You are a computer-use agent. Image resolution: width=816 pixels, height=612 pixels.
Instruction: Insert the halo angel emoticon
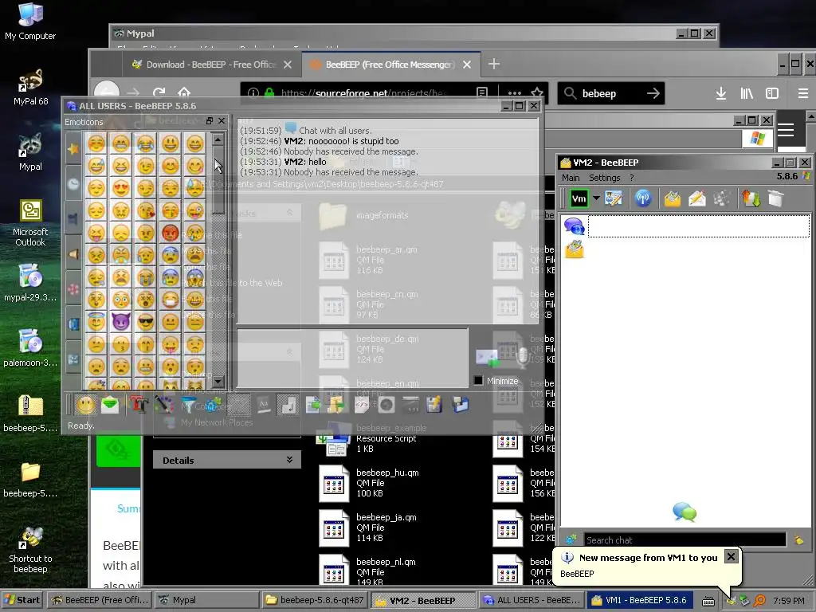point(96,322)
